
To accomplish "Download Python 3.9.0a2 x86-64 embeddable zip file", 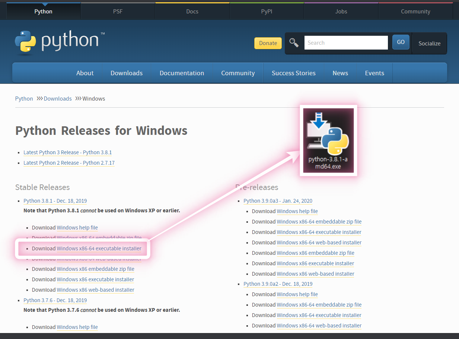I will coord(319,305).
